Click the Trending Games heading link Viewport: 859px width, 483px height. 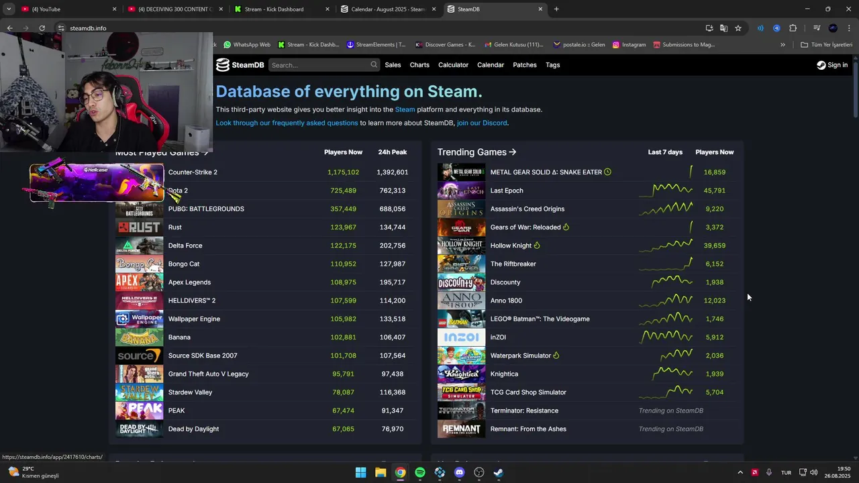(476, 152)
